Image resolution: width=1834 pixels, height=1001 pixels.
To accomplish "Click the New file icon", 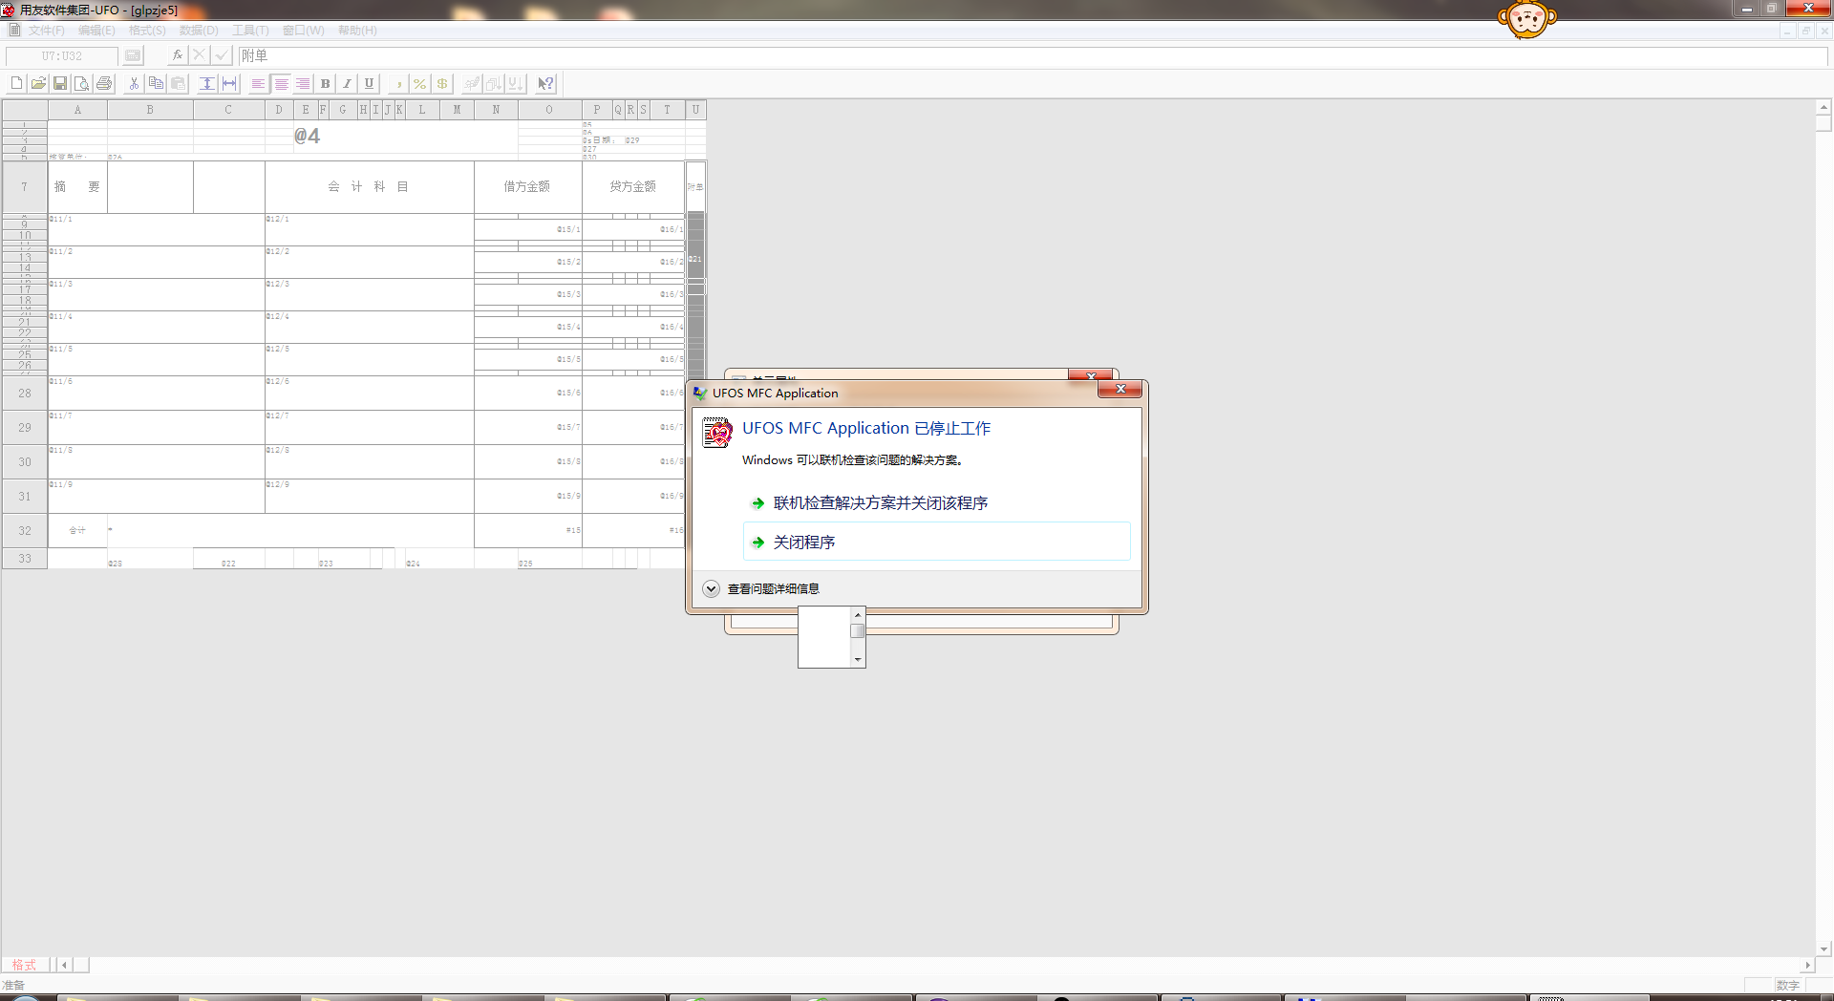I will (16, 84).
